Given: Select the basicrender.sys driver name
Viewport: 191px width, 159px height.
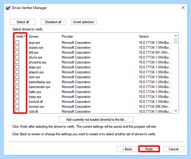Looking at the screenshot, I should pyautogui.click(x=39, y=87).
